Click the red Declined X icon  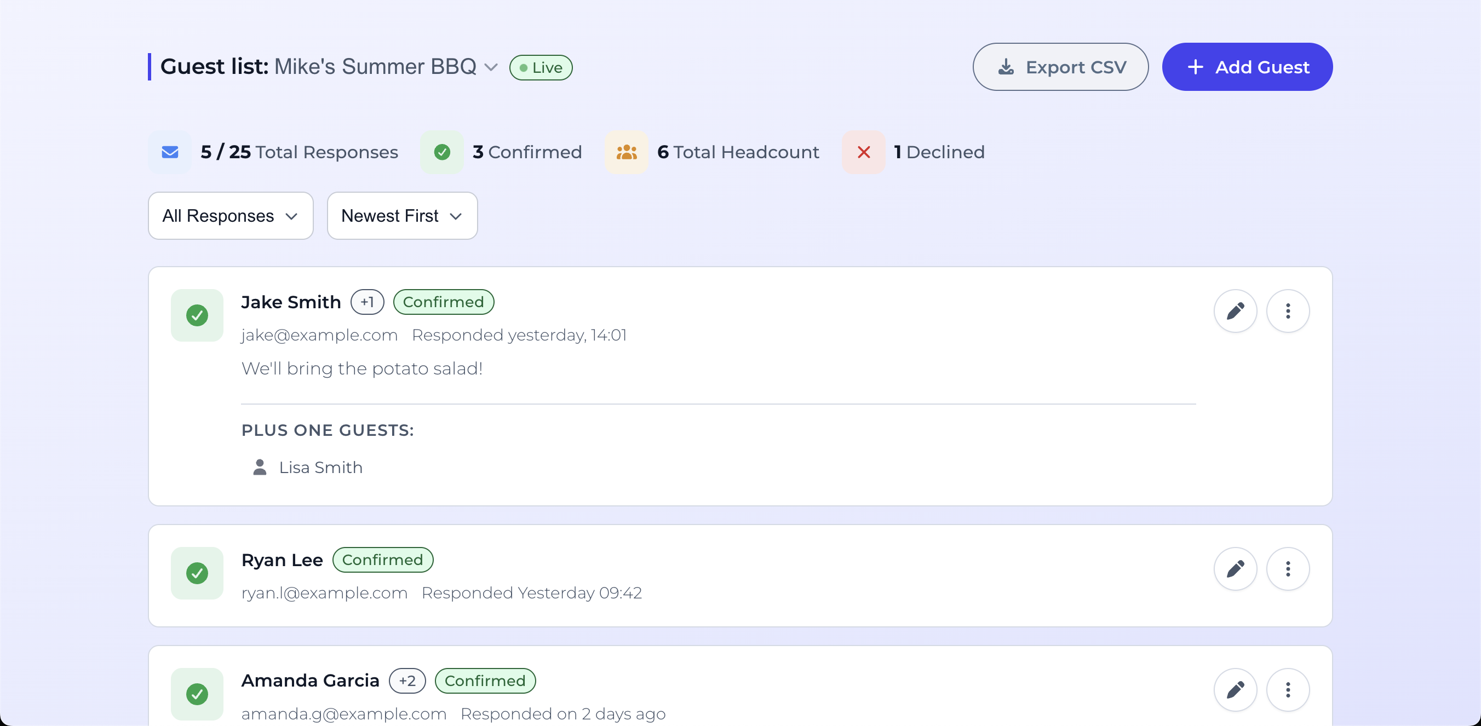(863, 152)
